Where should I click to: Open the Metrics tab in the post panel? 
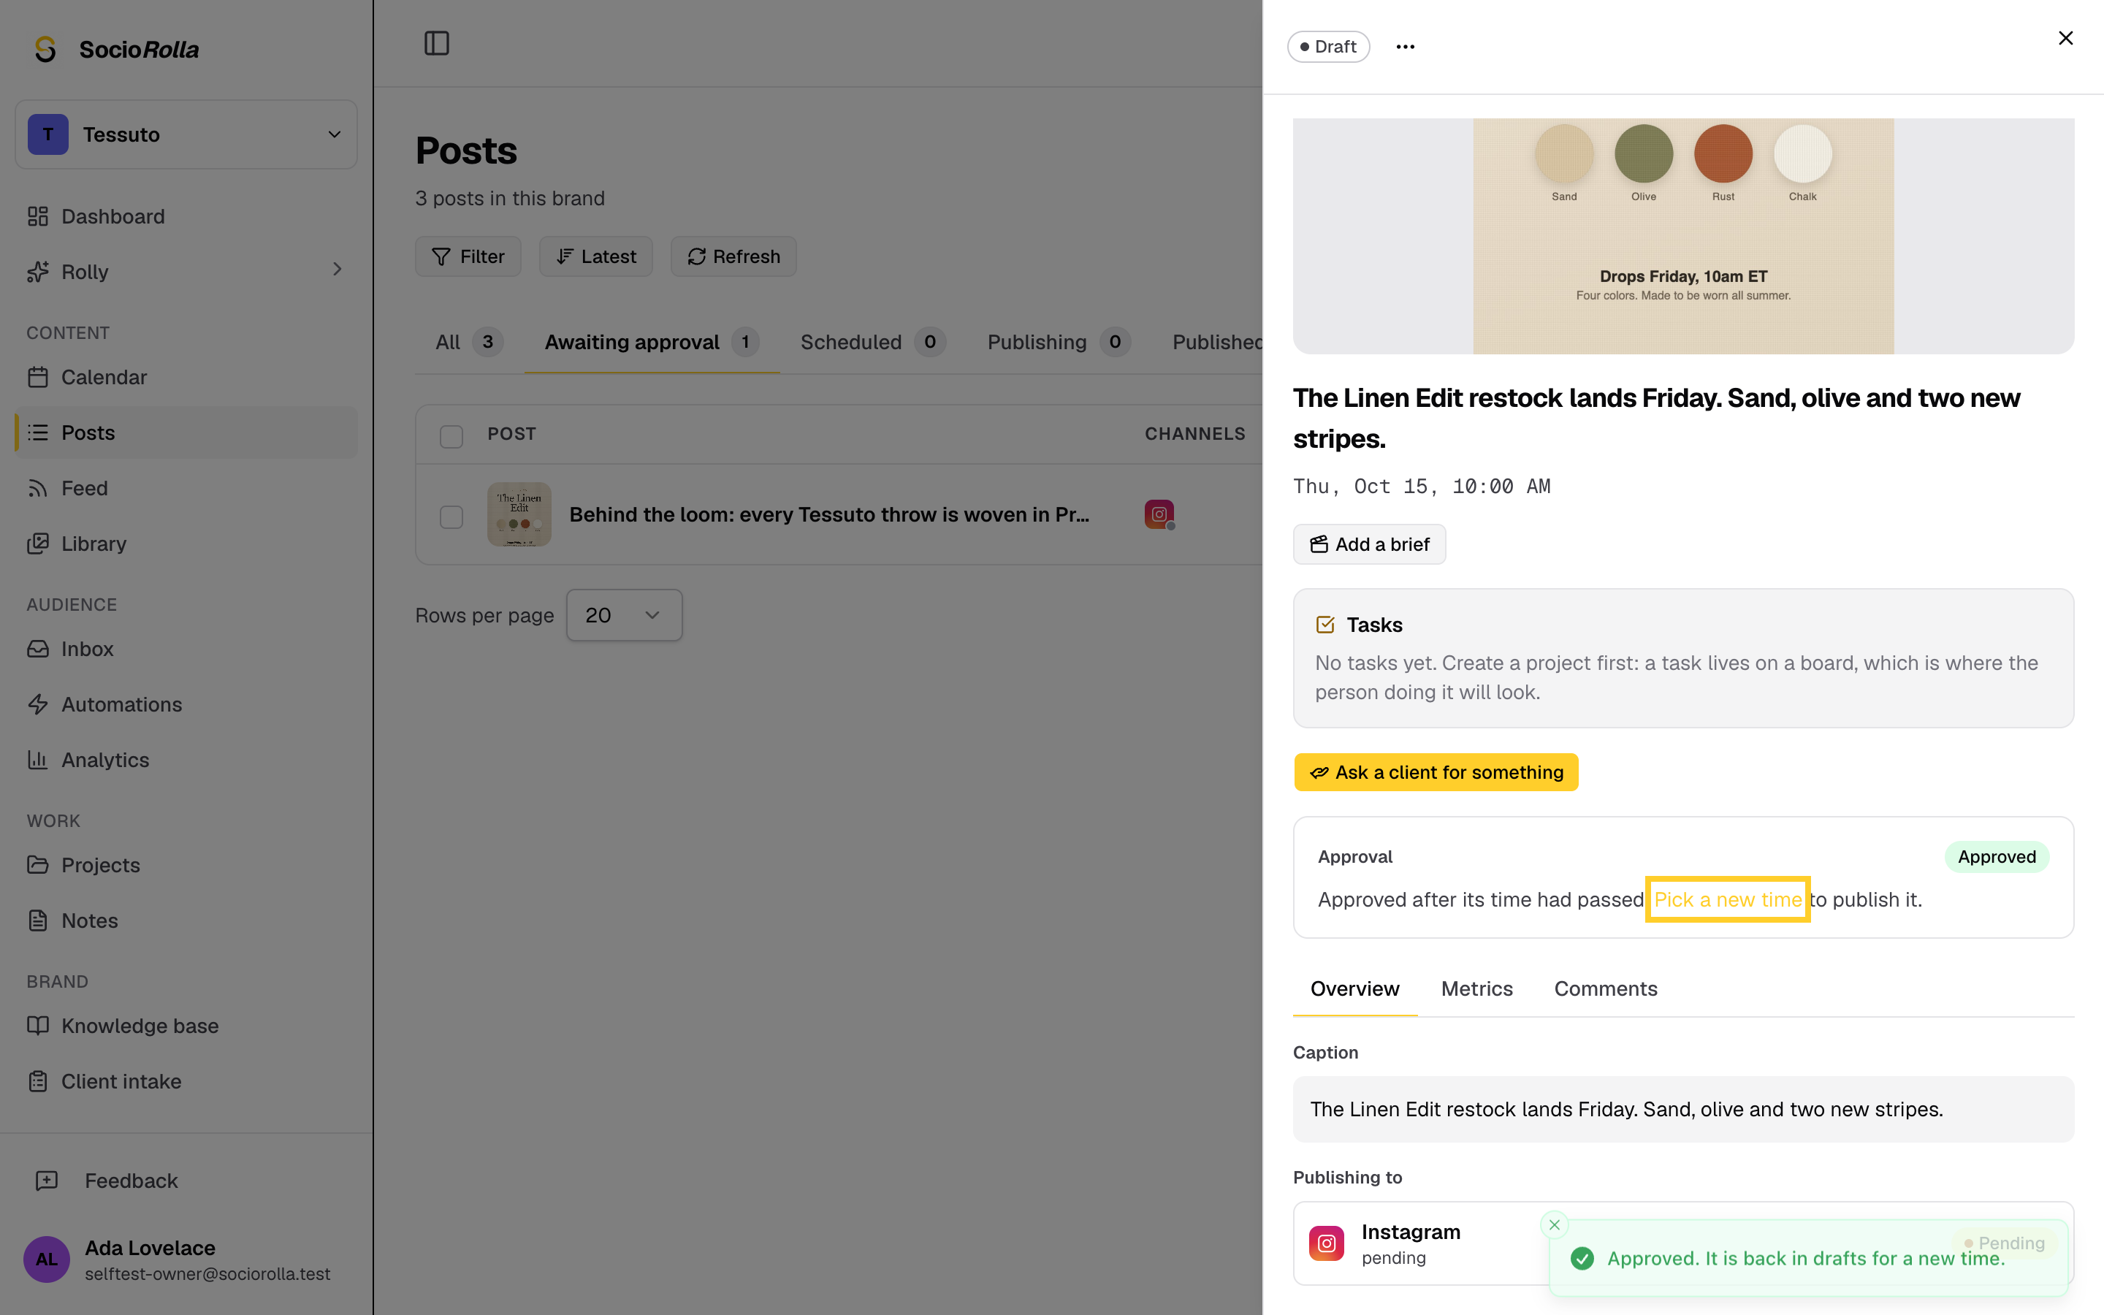click(1476, 989)
